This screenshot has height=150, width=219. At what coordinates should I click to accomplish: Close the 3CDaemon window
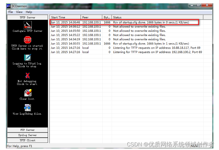207,5
